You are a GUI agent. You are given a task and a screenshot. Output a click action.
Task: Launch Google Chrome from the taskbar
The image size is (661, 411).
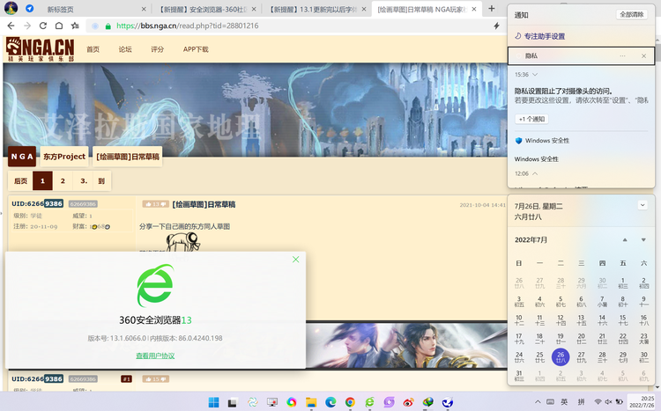point(350,402)
